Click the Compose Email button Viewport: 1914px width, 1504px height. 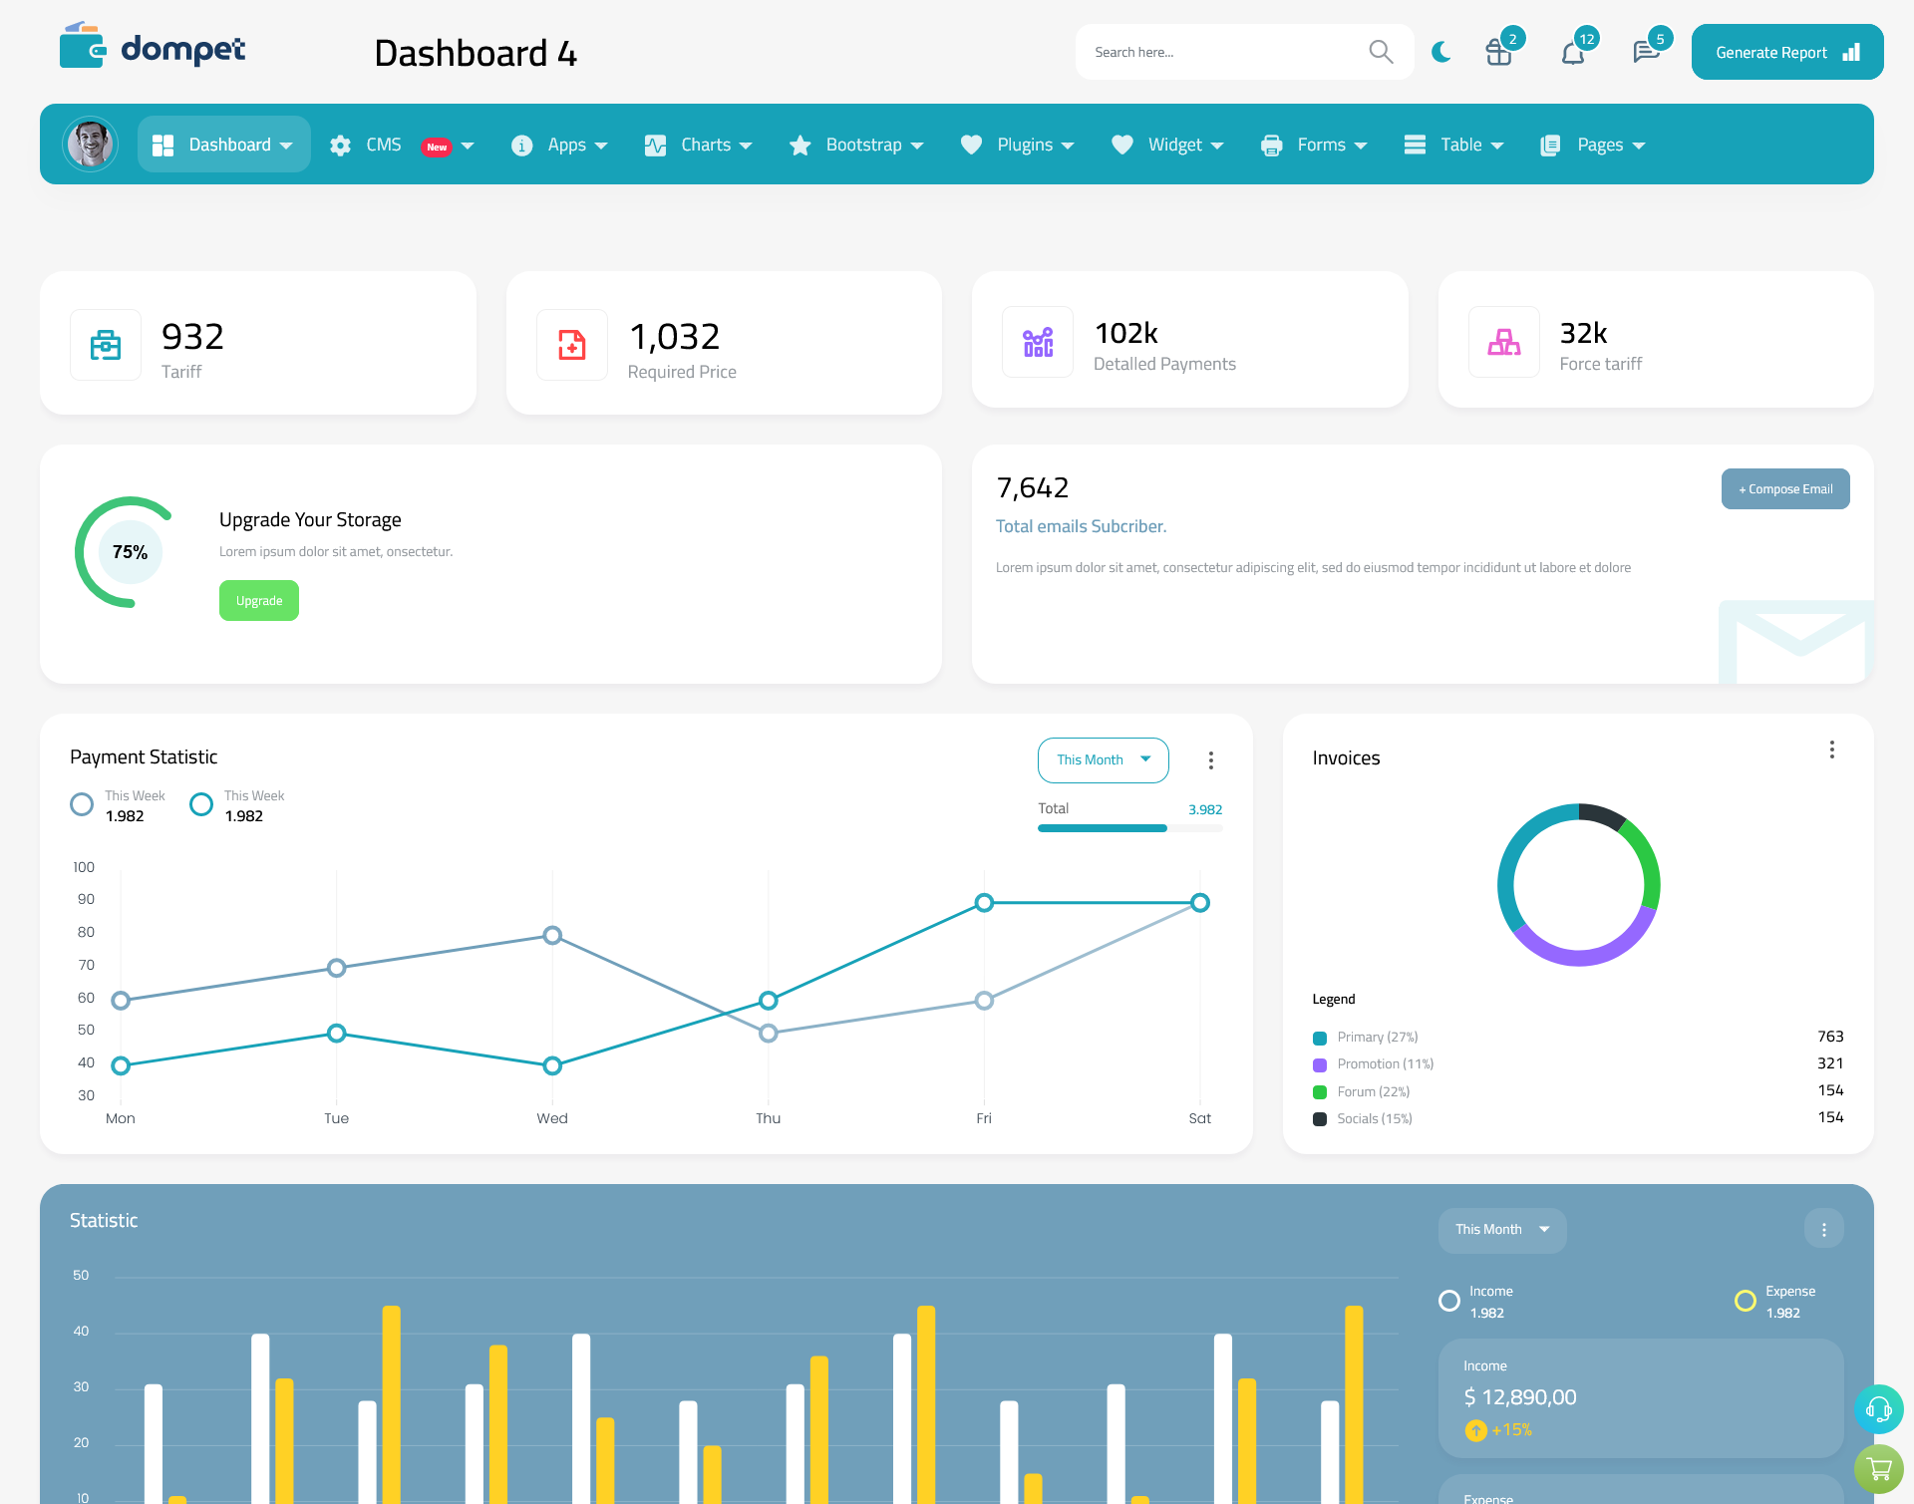tap(1783, 487)
